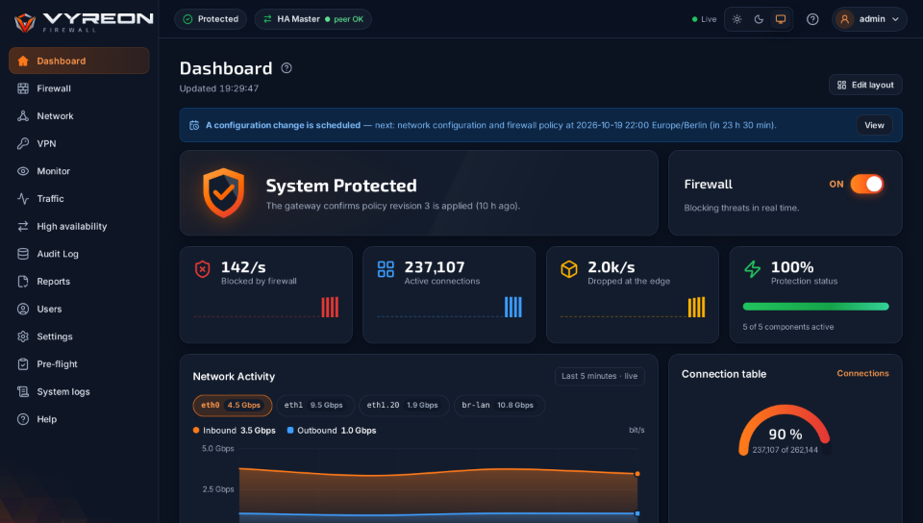Click the blocked shield icon on 142/s card
Viewport: 923px width, 523px height.
203,269
